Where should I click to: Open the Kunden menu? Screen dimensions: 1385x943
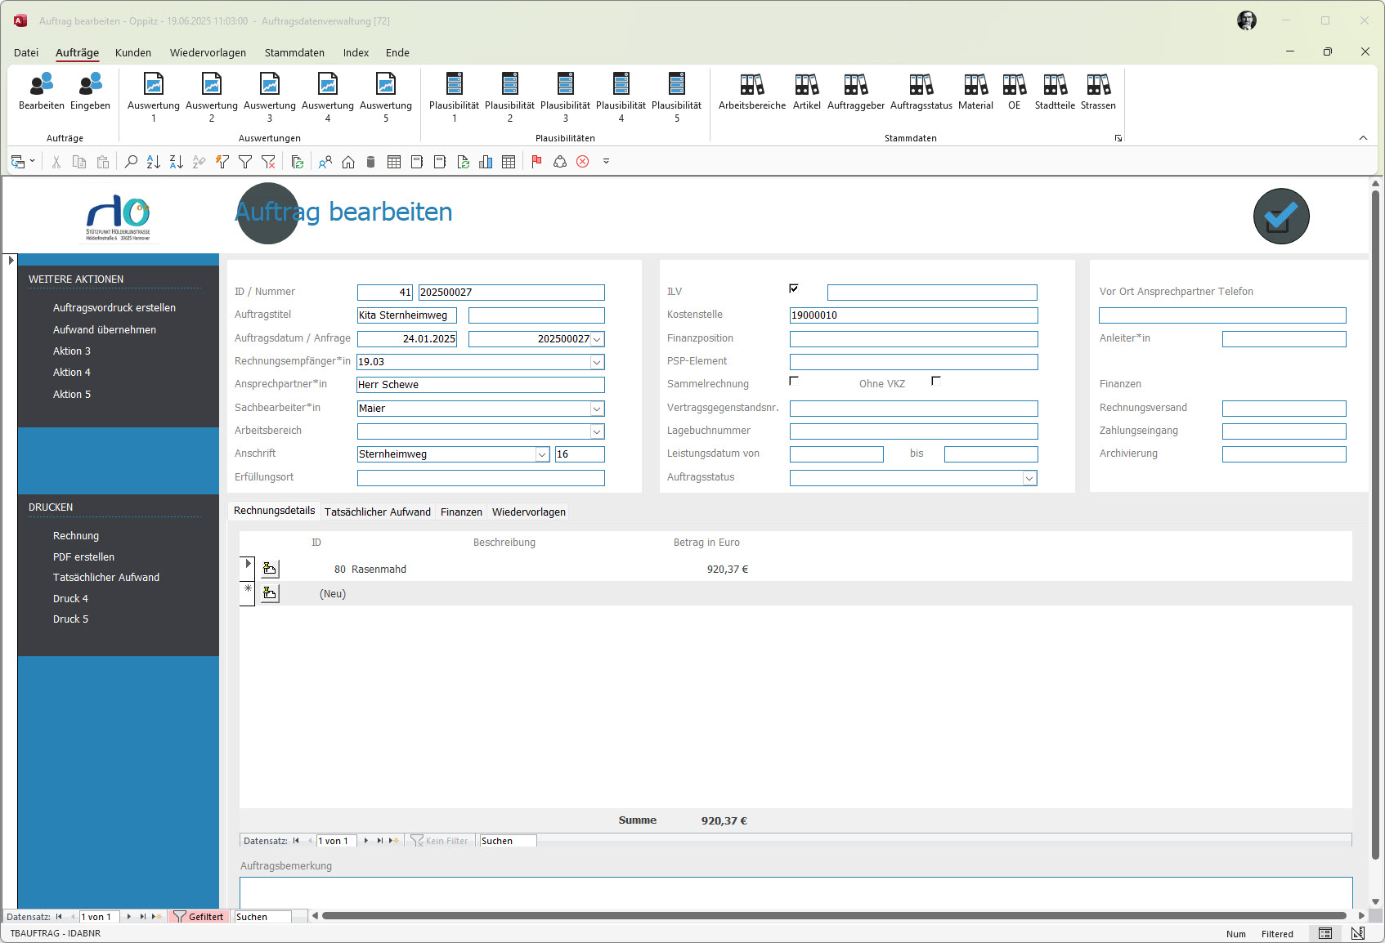click(133, 52)
